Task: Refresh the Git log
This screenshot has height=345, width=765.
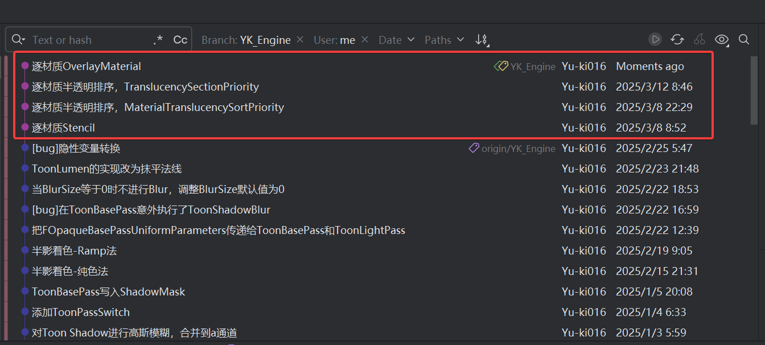Action: point(677,39)
